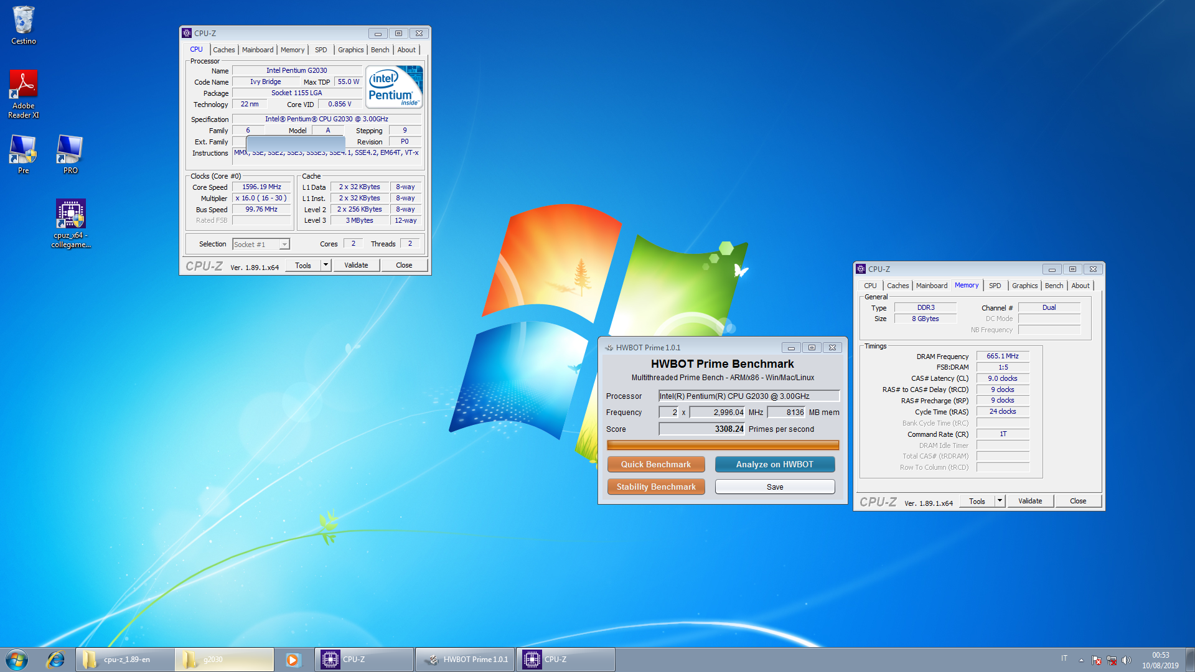The image size is (1195, 672).
Task: Switch to Caches tab in CPU window
Action: tap(224, 50)
